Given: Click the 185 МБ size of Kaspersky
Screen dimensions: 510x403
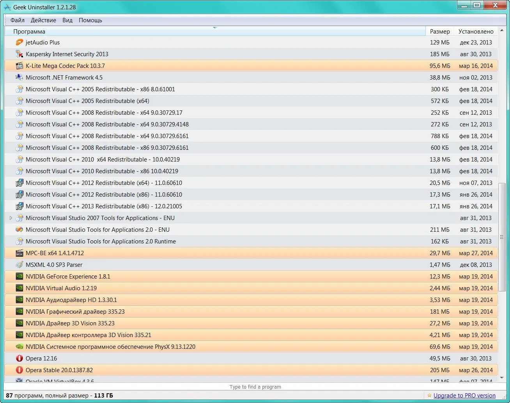Looking at the screenshot, I should pyautogui.click(x=440, y=54).
